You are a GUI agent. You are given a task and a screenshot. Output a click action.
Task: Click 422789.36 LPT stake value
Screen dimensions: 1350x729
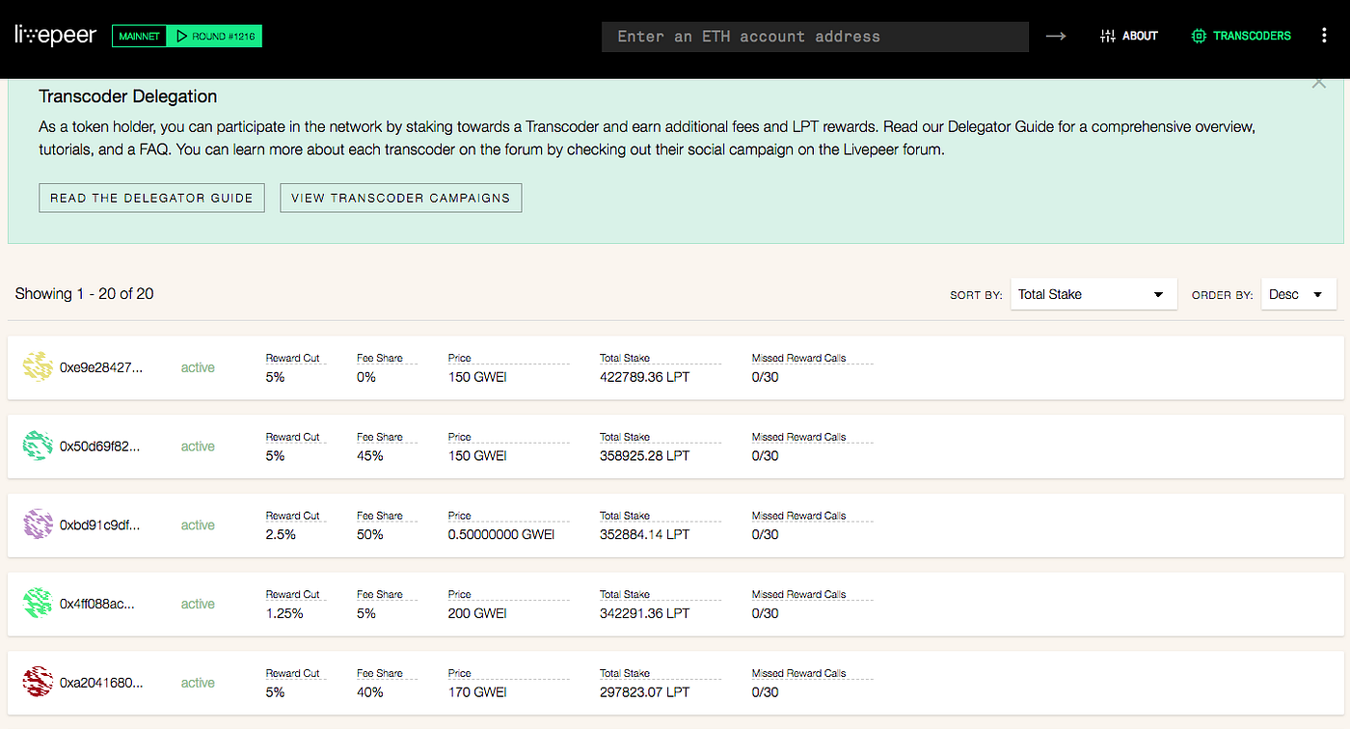(x=644, y=377)
